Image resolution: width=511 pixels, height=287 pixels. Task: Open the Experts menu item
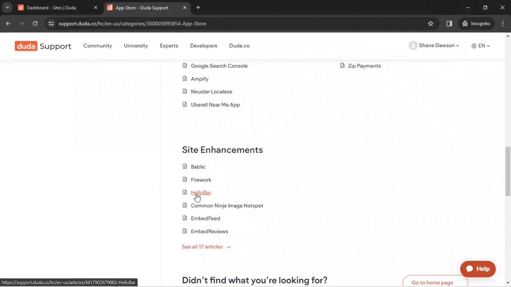tap(169, 46)
